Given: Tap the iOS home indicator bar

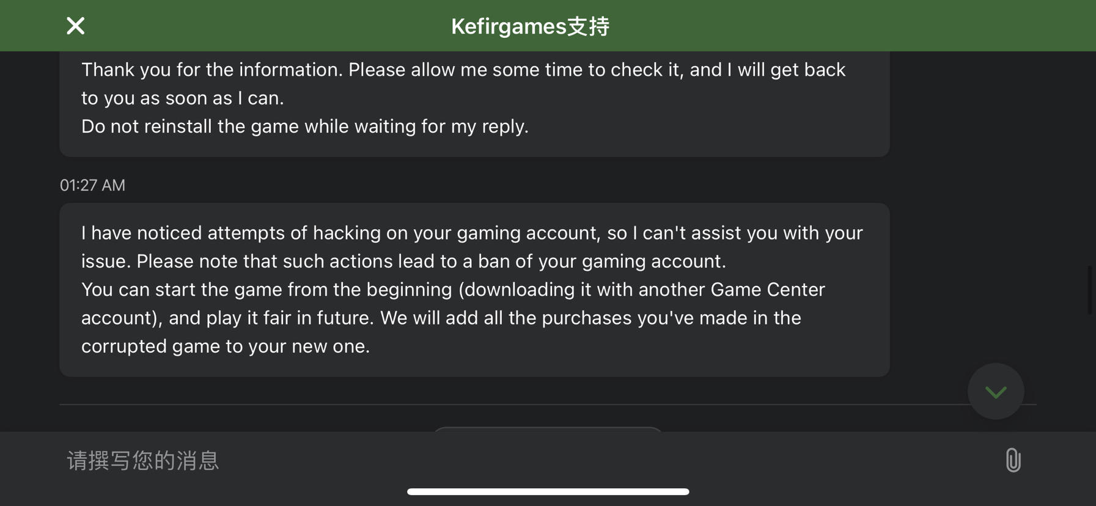Looking at the screenshot, I should (x=548, y=491).
